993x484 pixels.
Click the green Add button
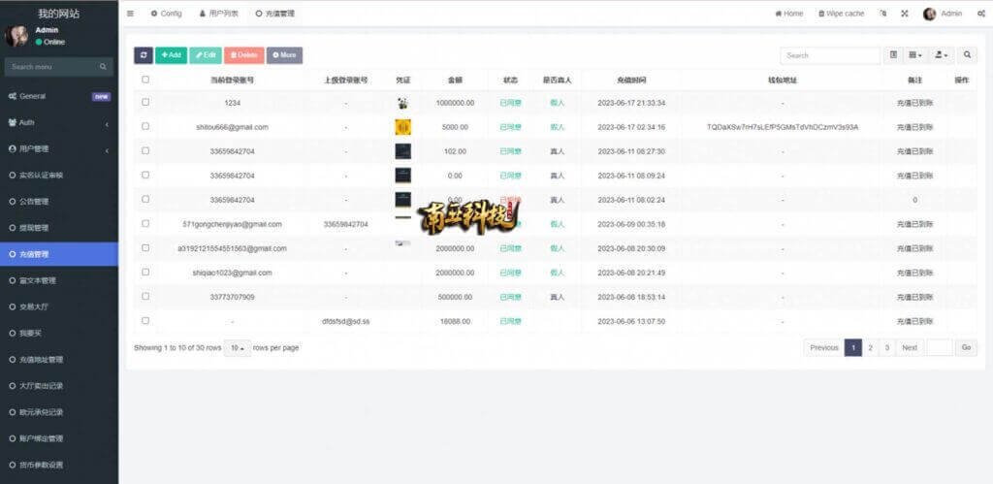(171, 55)
